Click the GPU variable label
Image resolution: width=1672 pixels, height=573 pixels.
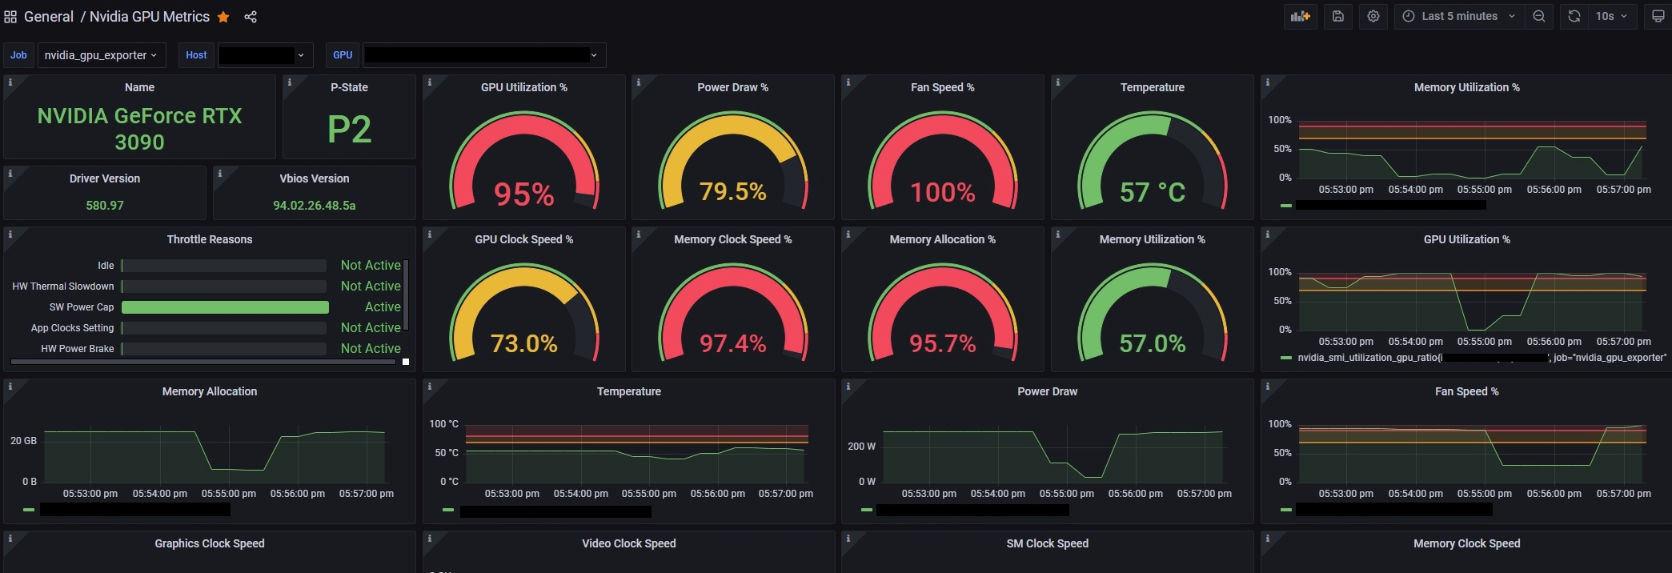click(x=343, y=55)
